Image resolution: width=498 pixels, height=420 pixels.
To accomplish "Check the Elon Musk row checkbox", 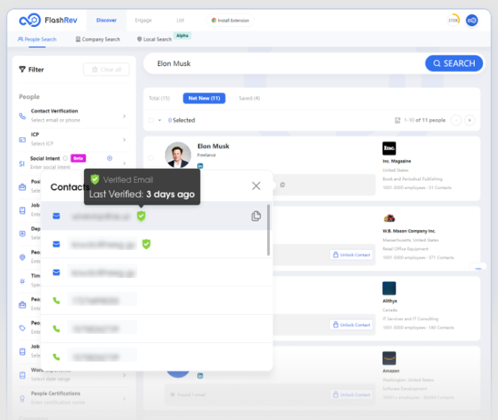I will (151, 157).
